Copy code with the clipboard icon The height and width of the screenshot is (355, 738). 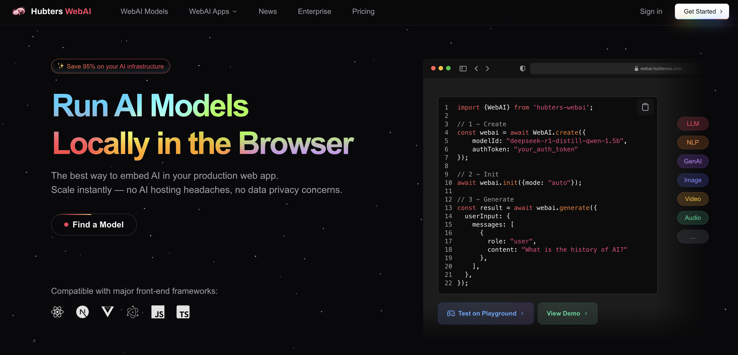(645, 107)
